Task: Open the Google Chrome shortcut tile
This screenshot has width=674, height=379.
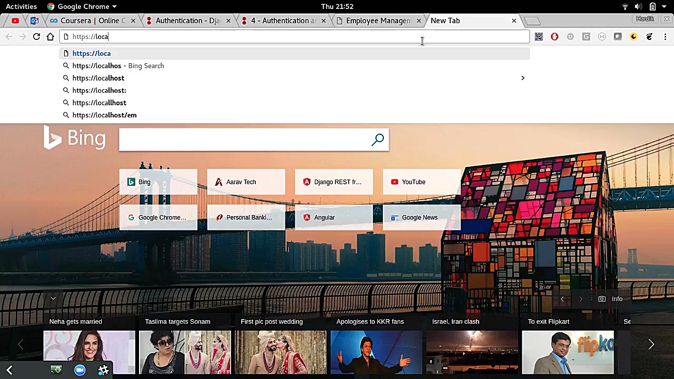Action: click(158, 217)
